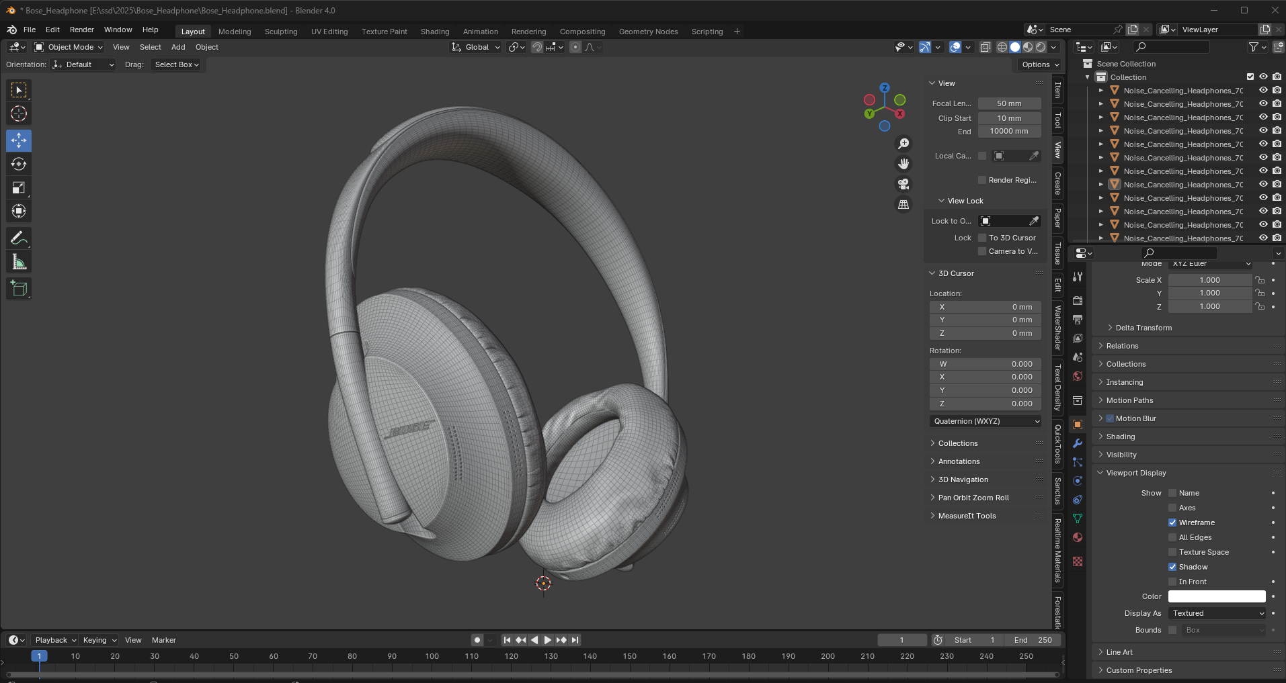Expand the Relations panel
Image resolution: width=1286 pixels, height=683 pixels.
[x=1121, y=346]
